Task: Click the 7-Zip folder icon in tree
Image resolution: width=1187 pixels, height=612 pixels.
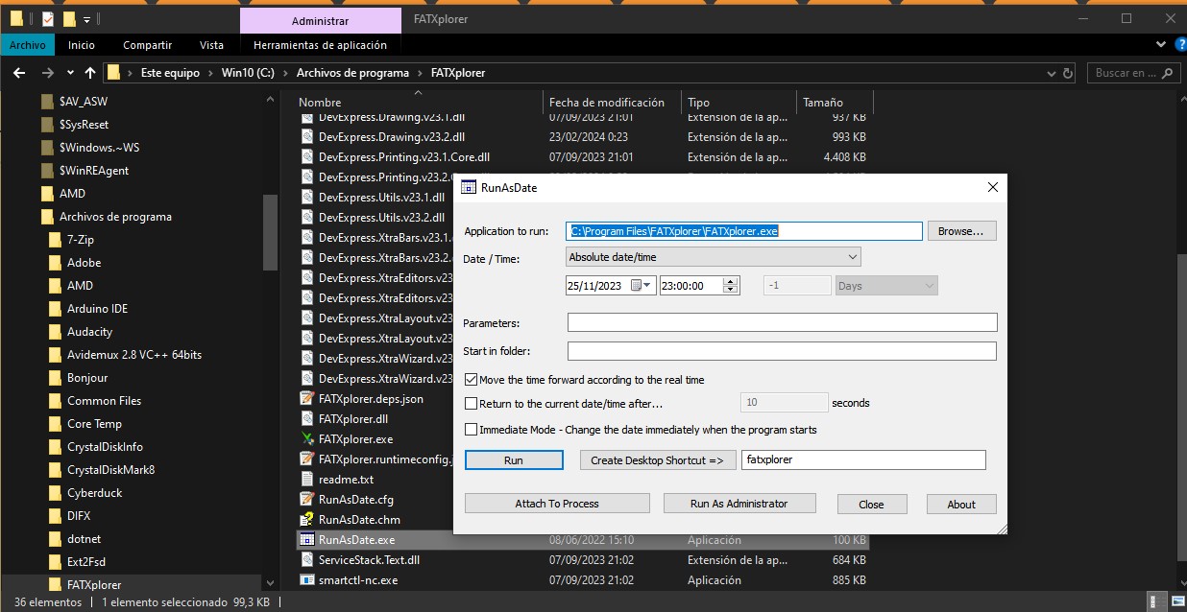Action: tap(56, 240)
